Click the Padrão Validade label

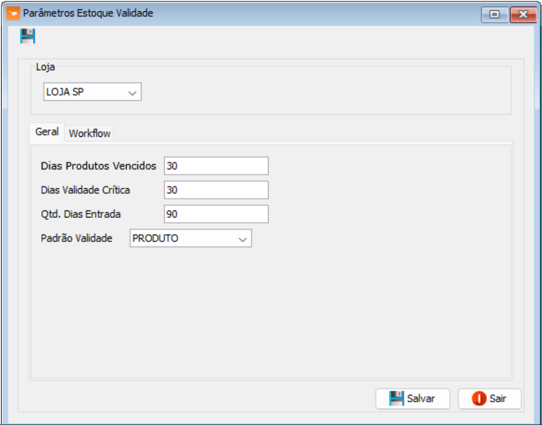point(77,238)
